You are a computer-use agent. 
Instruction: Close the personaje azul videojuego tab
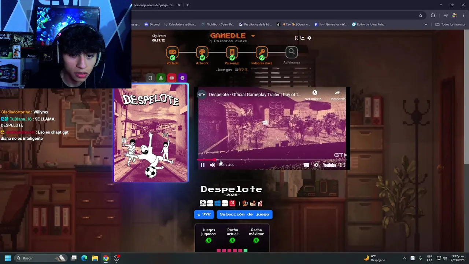(x=178, y=5)
